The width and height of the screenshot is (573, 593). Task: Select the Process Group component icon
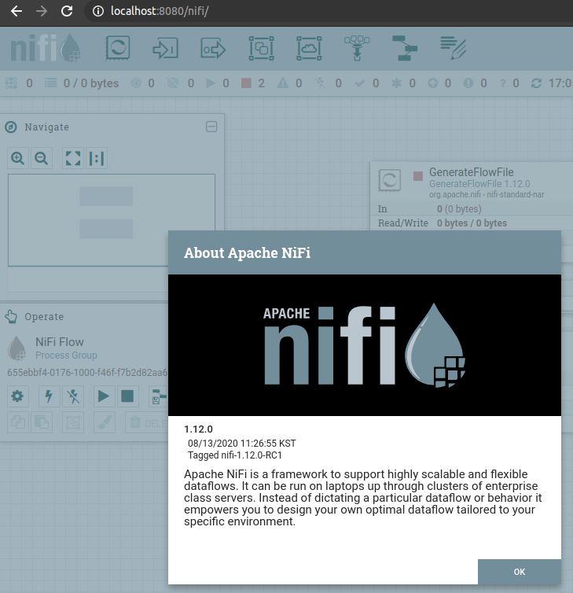pos(261,48)
